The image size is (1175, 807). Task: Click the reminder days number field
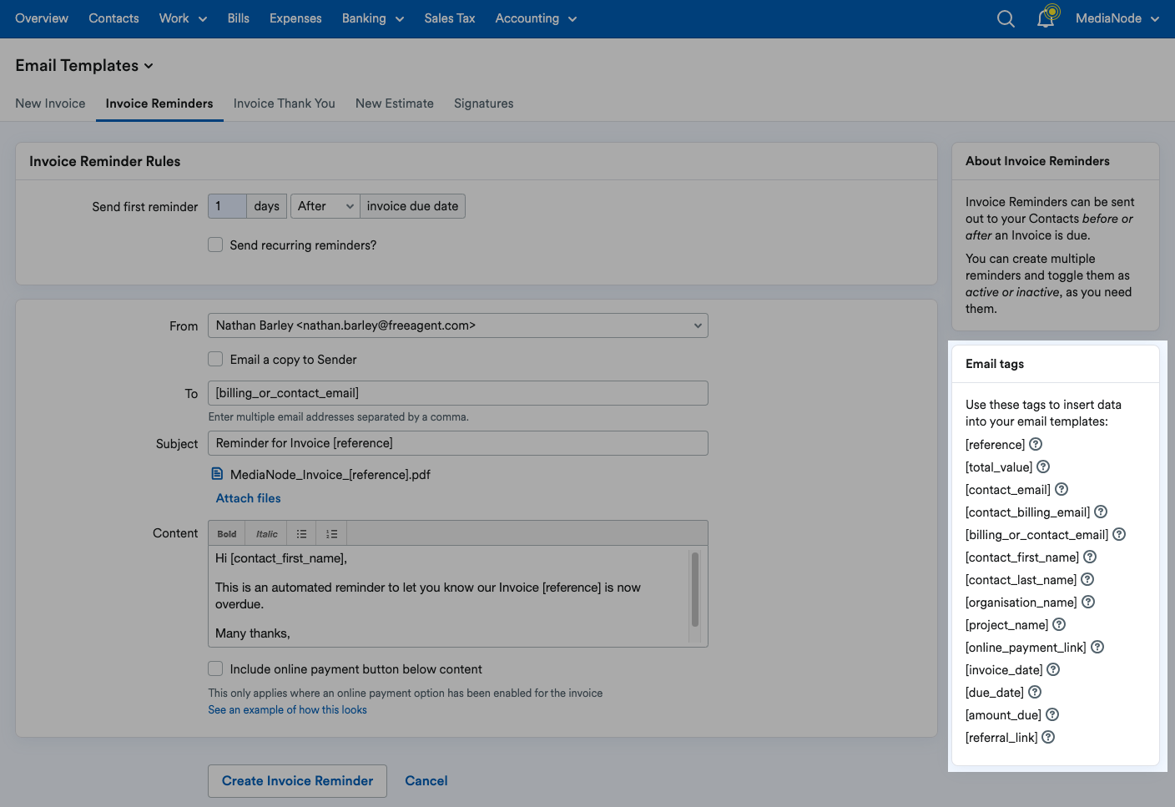(x=227, y=206)
